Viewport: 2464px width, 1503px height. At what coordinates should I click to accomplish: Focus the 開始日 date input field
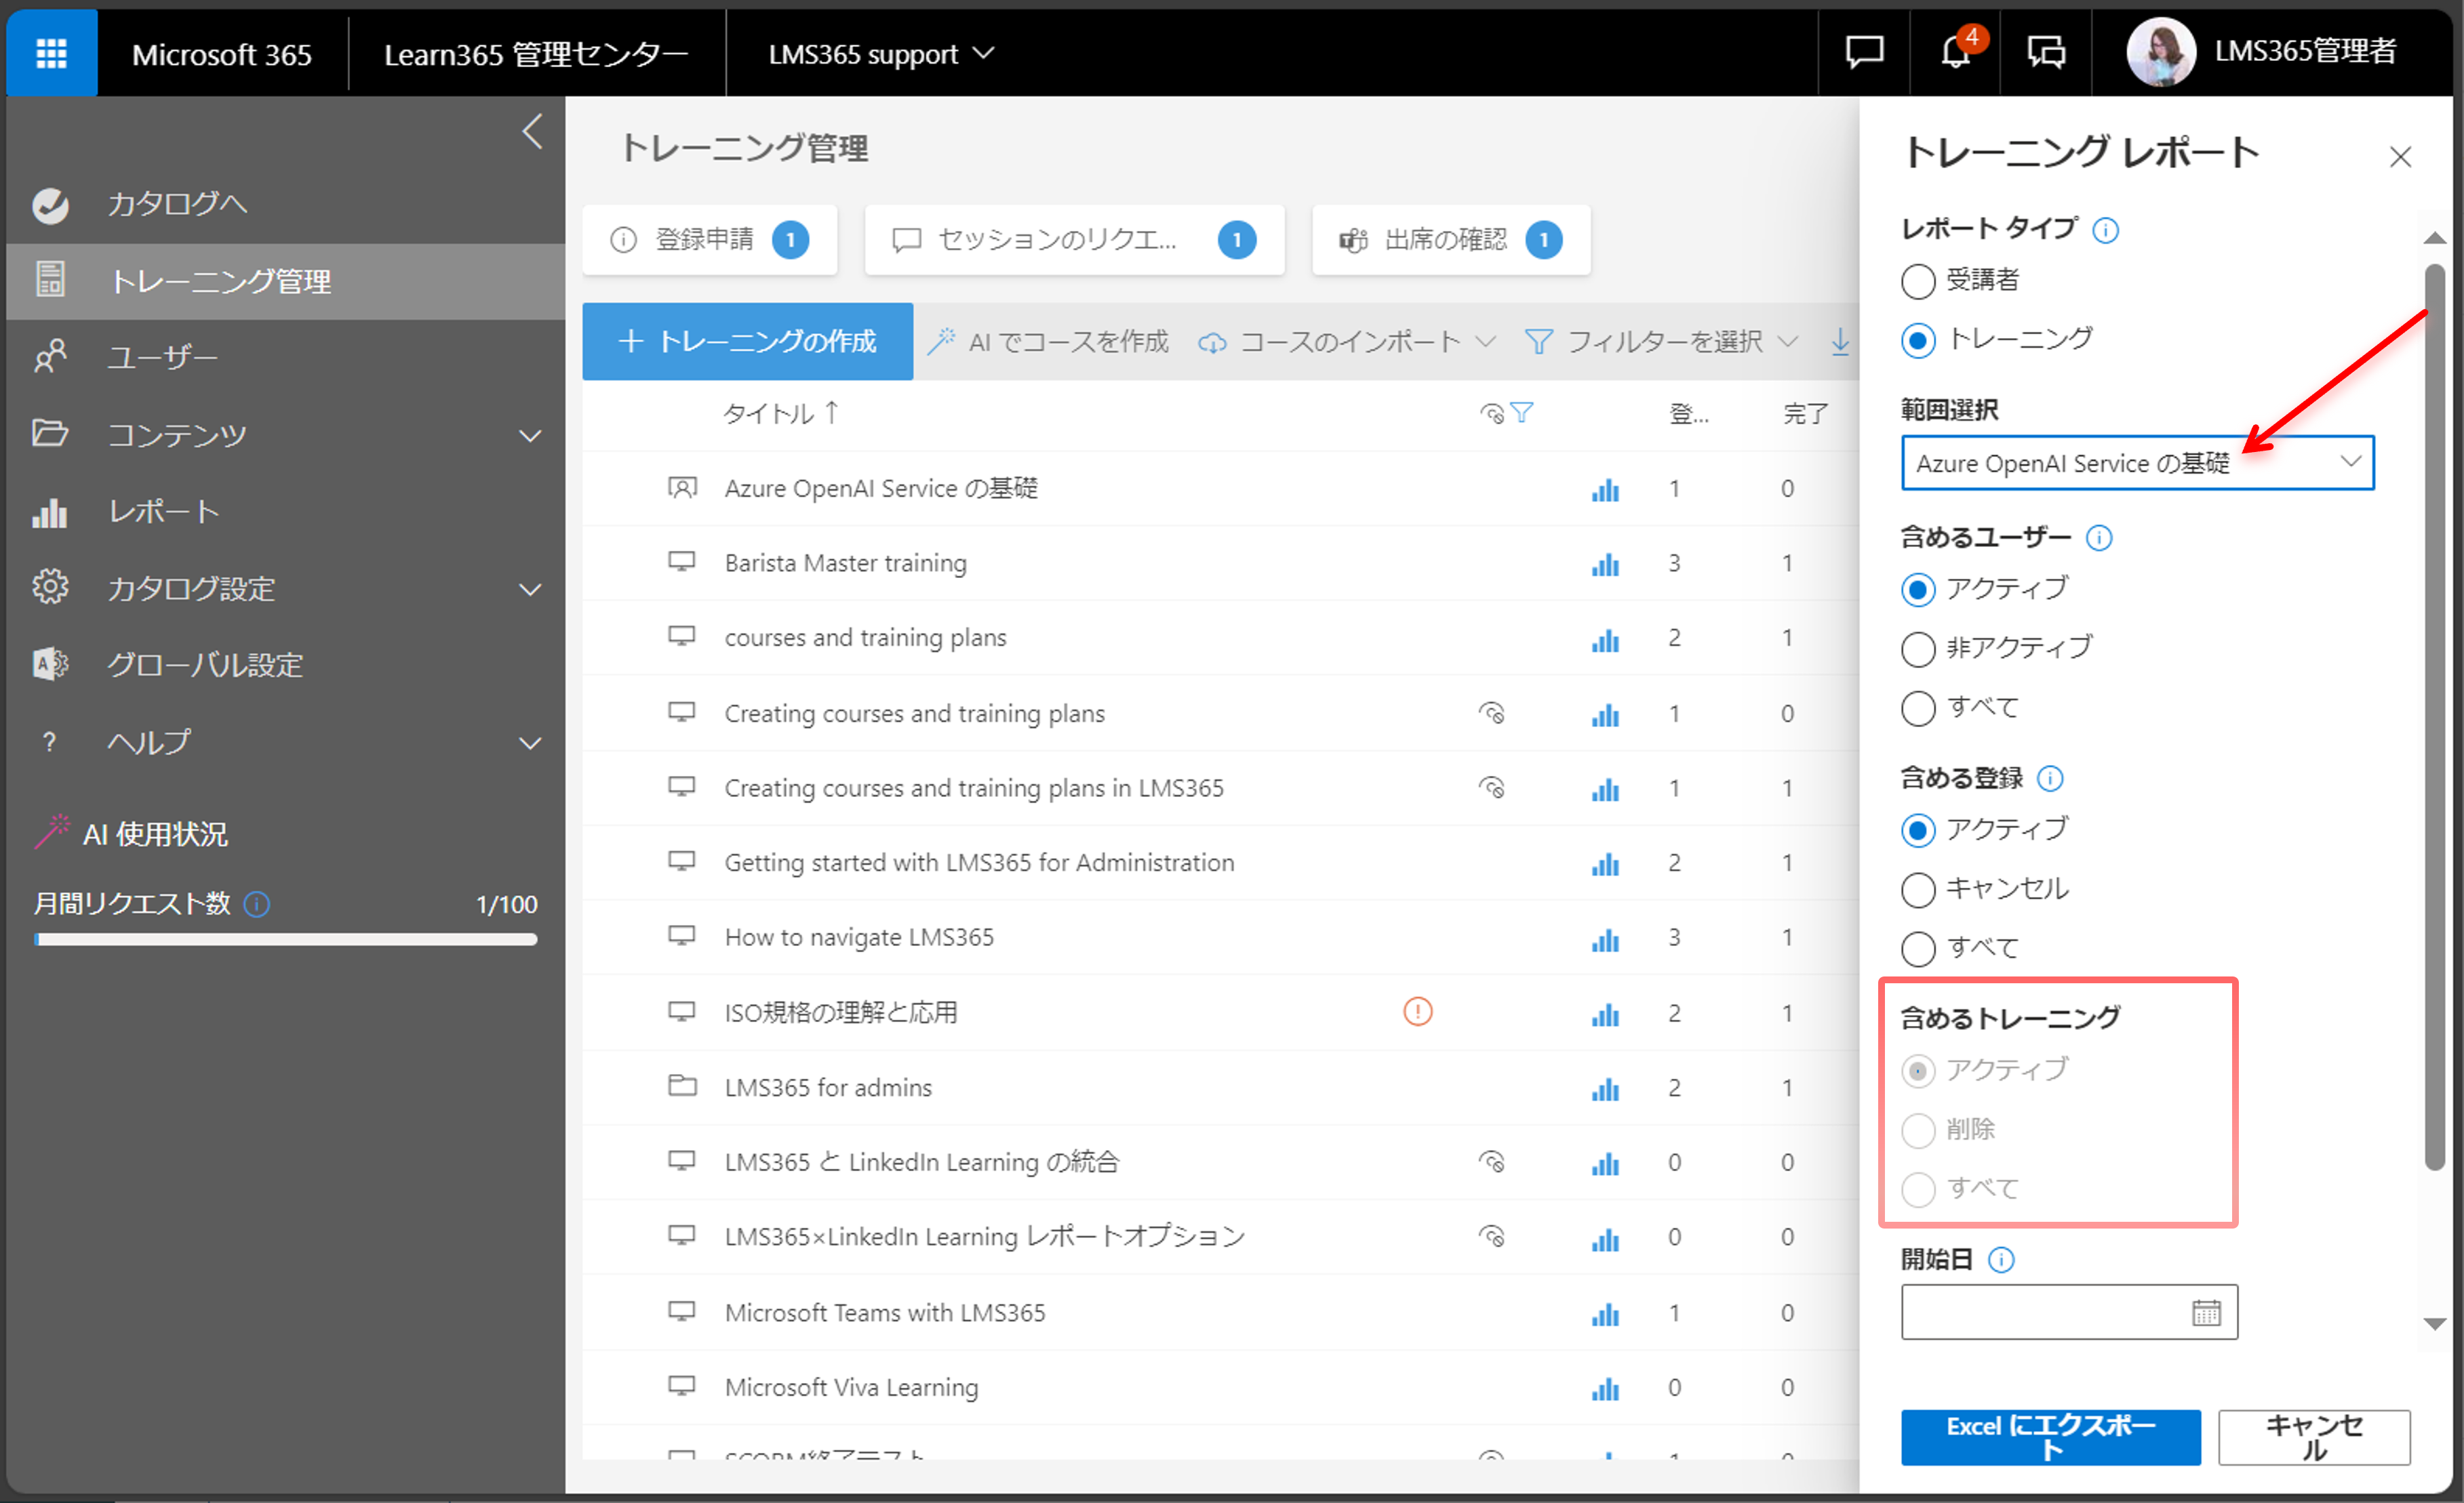pos(2068,1312)
